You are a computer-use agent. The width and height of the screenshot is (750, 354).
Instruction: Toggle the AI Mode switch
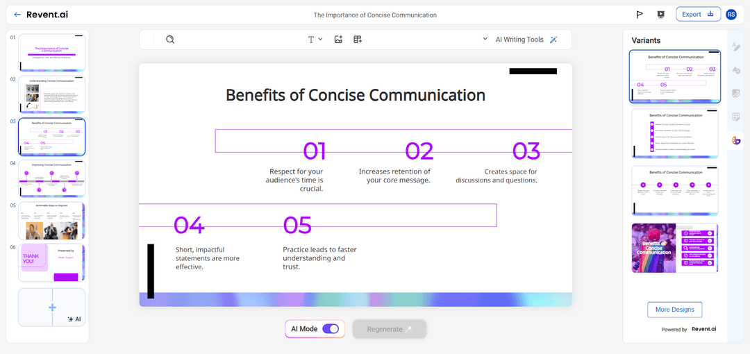[x=331, y=329]
